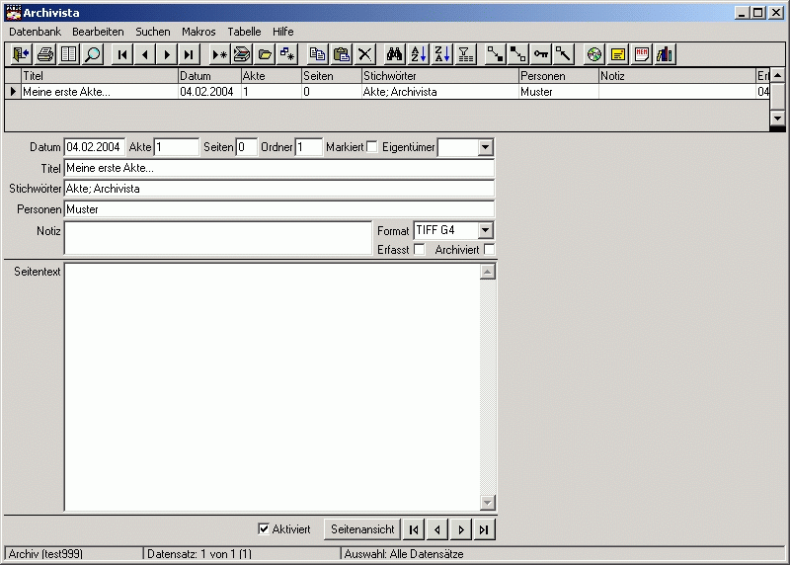Click the MEM notepad toolbar icon

[x=642, y=54]
